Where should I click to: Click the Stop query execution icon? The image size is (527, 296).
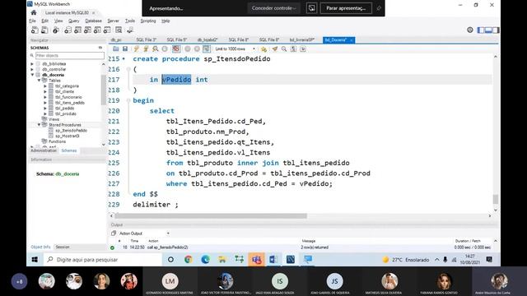(165, 49)
